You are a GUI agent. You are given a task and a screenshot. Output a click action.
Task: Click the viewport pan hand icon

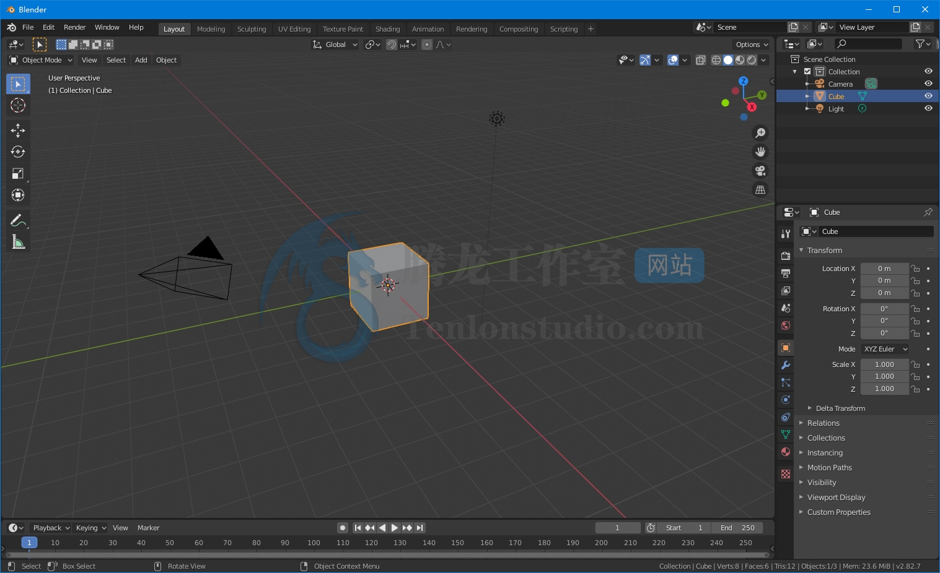click(760, 152)
